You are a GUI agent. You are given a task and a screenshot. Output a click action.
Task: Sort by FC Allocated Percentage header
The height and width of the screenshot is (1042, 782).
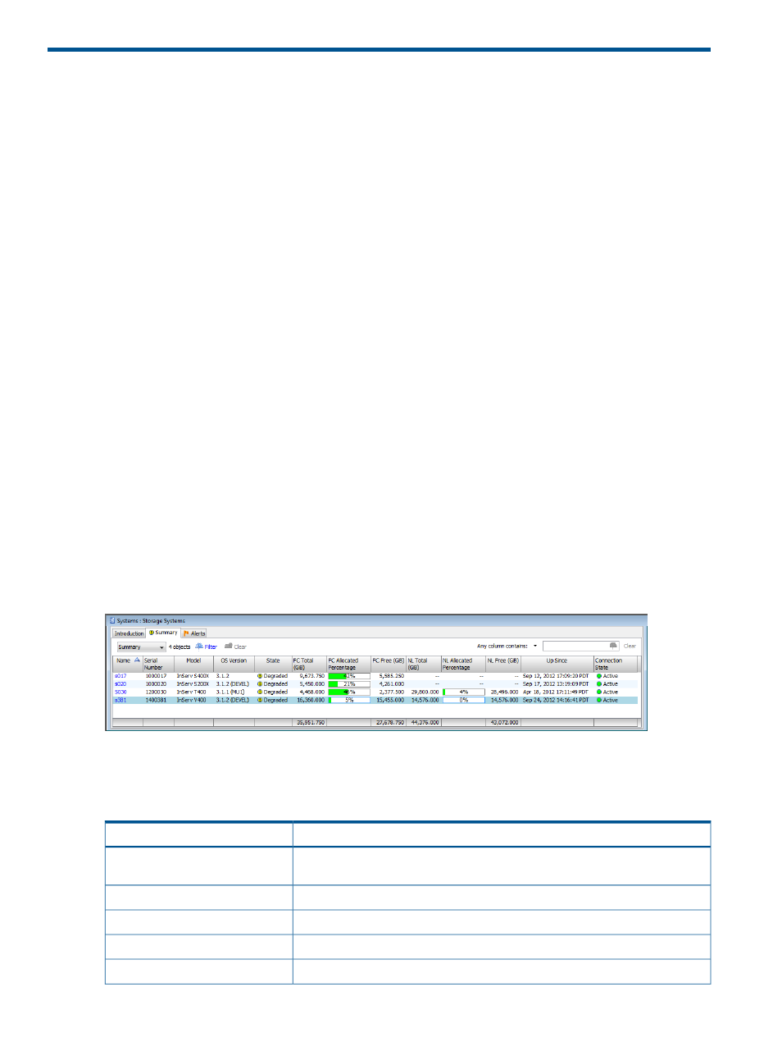(x=348, y=664)
